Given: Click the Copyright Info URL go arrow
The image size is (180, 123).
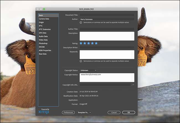Looking at the screenshot, I should tap(133, 85).
